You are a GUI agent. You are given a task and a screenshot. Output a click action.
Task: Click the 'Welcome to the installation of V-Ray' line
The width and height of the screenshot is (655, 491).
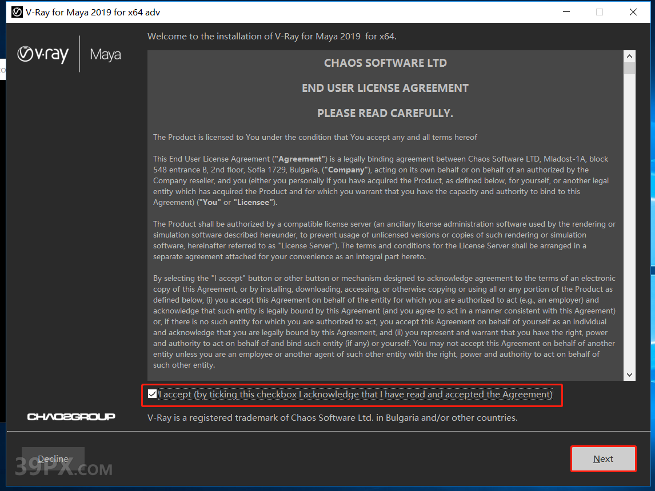click(272, 37)
